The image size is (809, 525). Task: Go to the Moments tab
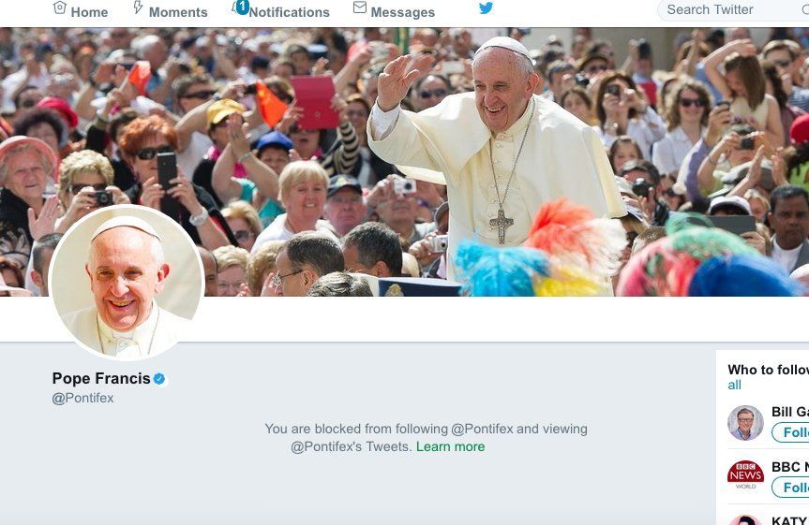click(x=171, y=10)
